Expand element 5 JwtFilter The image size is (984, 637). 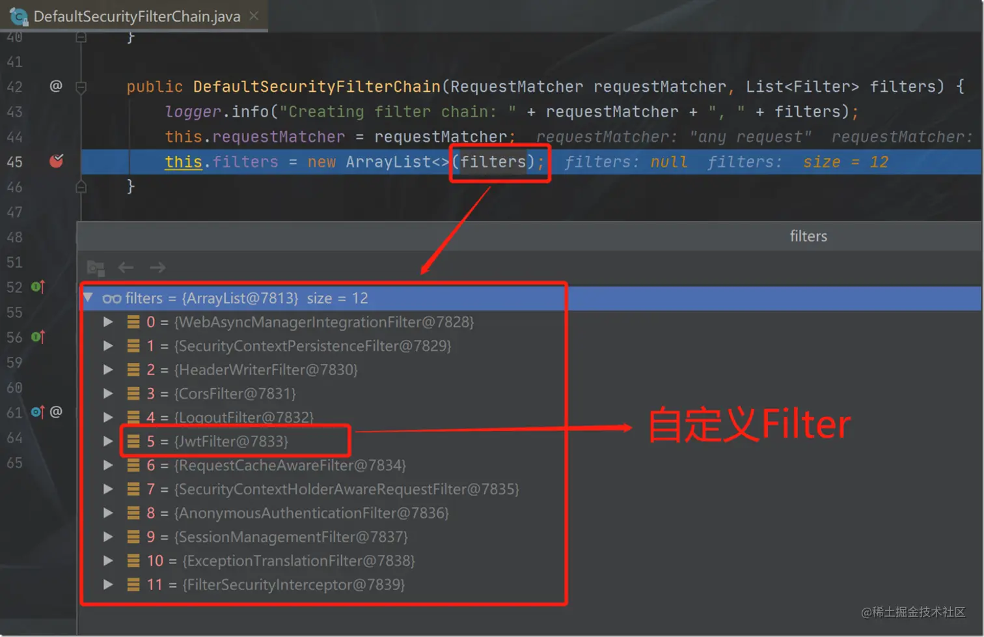point(108,442)
